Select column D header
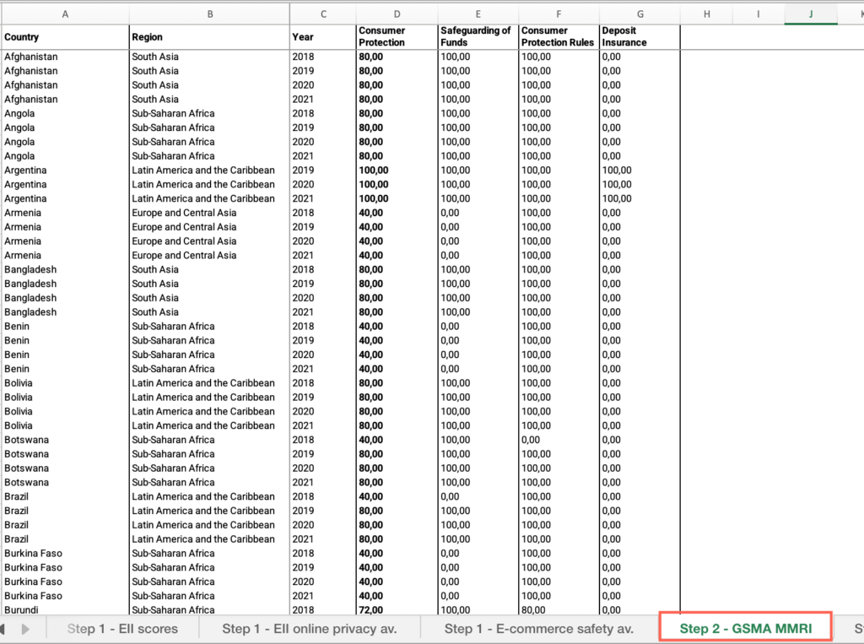Screen dimensions: 864x644 pos(397,14)
